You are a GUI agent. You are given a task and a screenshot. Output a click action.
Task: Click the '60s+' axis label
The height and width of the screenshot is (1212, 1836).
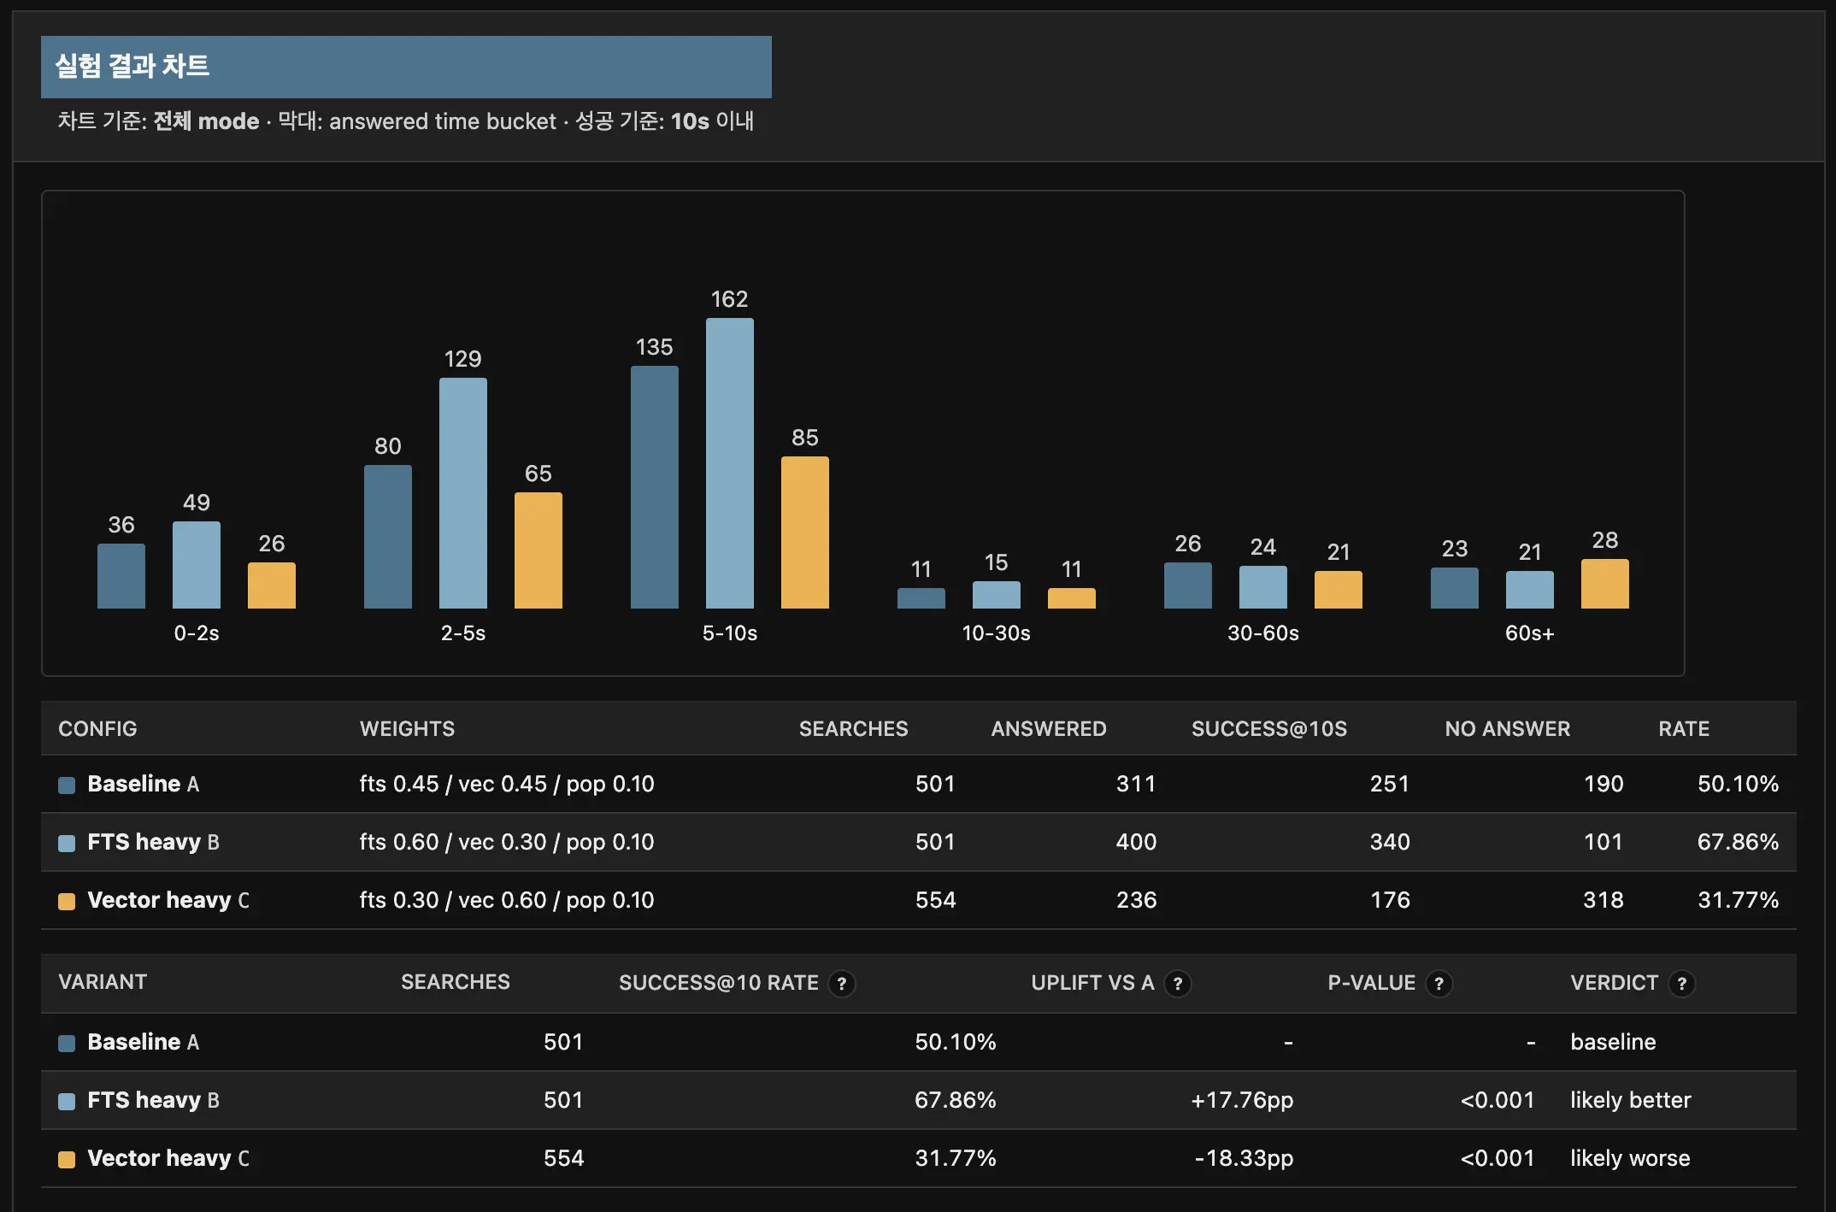[1530, 633]
